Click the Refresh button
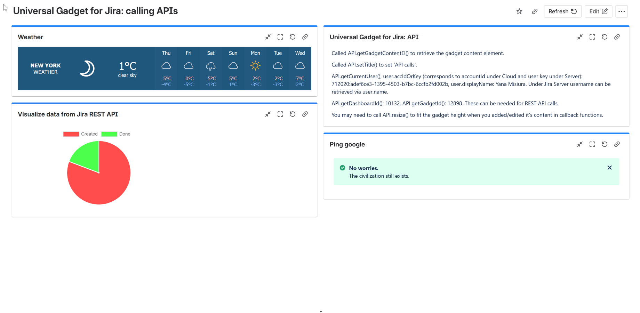Image resolution: width=640 pixels, height=313 pixels. (563, 11)
